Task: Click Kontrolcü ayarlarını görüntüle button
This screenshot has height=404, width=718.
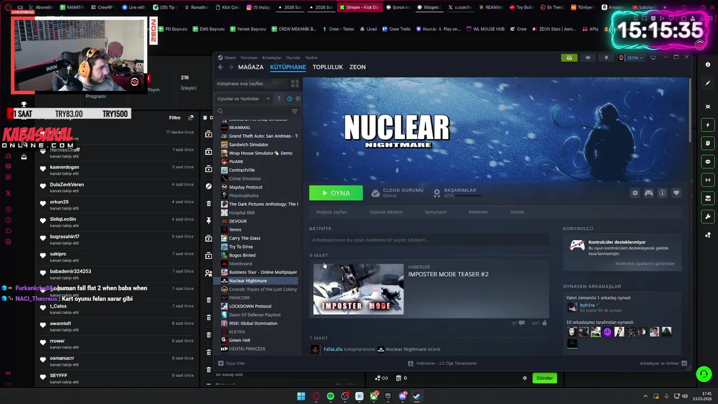Action: tap(645, 264)
